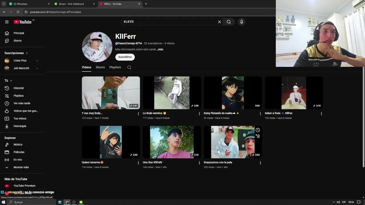Screen dimensions: 365x205
Task: Open browser tab list dropdown arrow
Action: 3,4
